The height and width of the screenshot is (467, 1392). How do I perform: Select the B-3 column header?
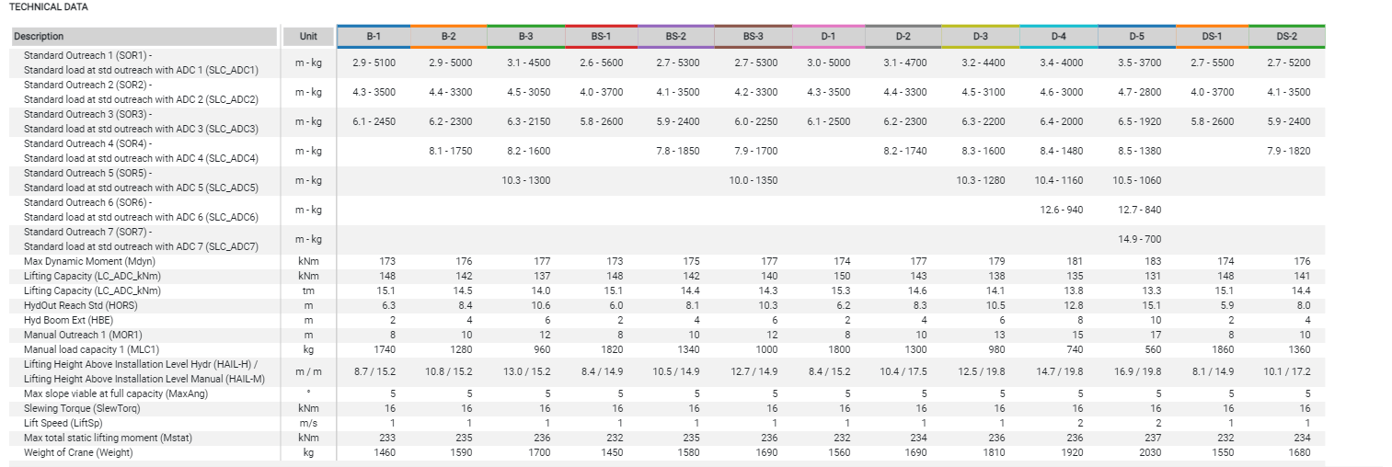pyautogui.click(x=525, y=37)
